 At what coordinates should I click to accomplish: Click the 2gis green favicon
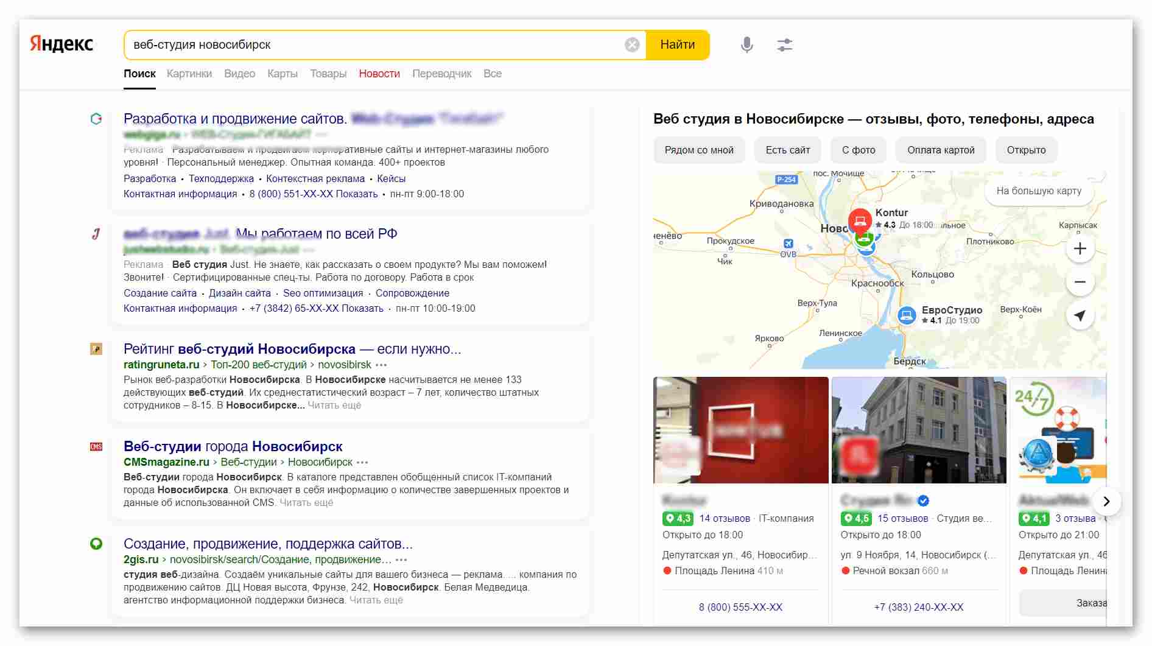96,544
